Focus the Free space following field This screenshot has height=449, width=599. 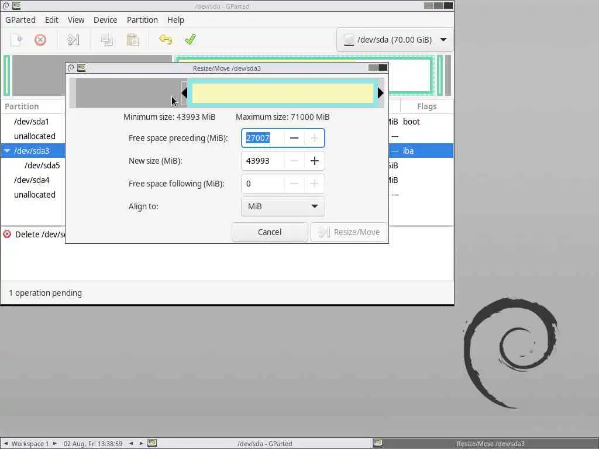(263, 184)
